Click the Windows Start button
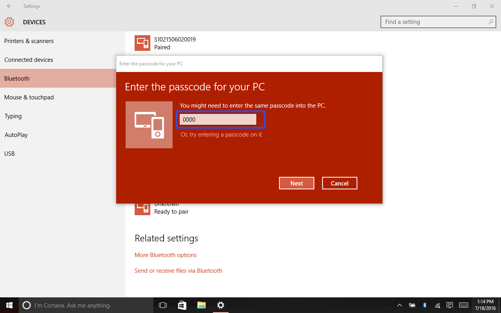Screen dimensions: 501x313 [9, 305]
